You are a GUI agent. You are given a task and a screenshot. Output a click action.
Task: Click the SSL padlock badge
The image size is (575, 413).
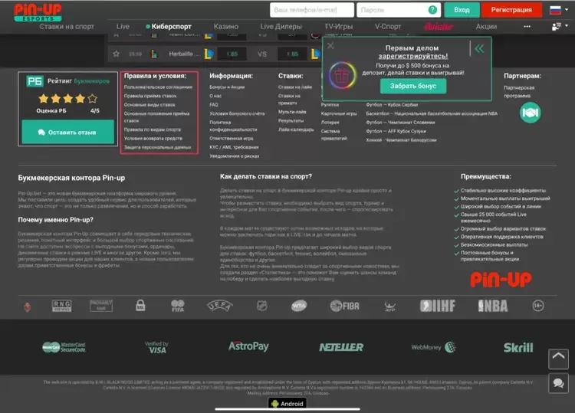(140, 305)
